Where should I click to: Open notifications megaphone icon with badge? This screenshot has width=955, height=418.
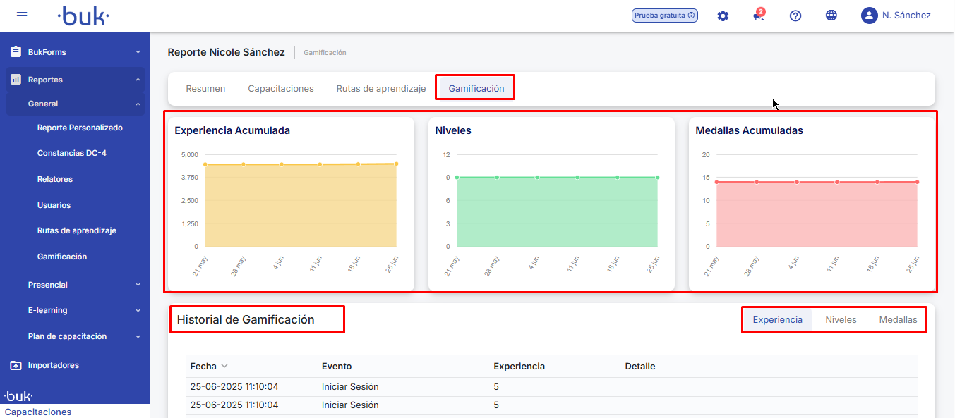pos(759,16)
